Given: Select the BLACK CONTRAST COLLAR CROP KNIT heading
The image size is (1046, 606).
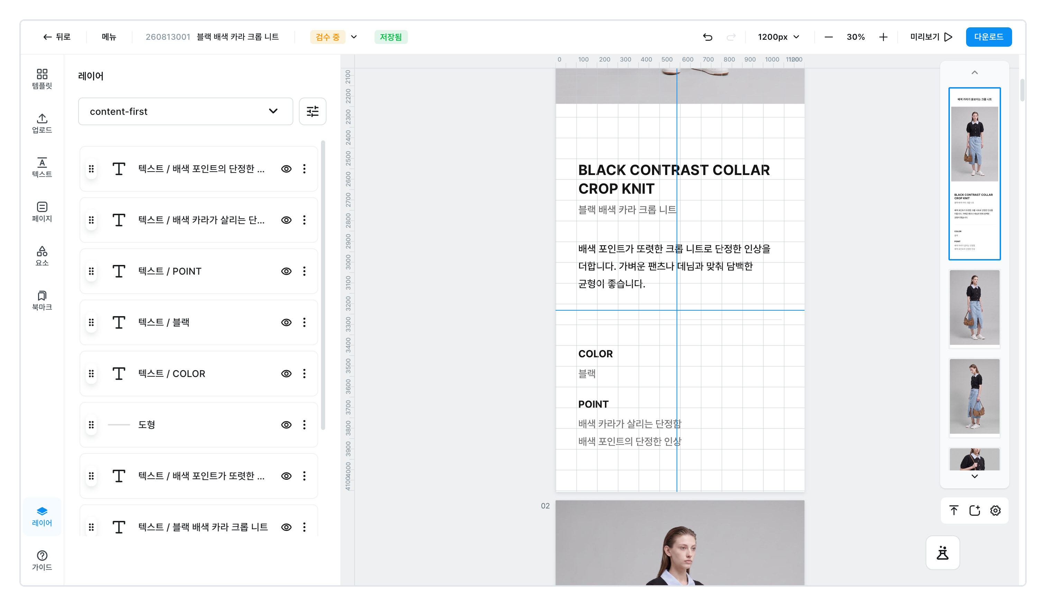Looking at the screenshot, I should [674, 179].
